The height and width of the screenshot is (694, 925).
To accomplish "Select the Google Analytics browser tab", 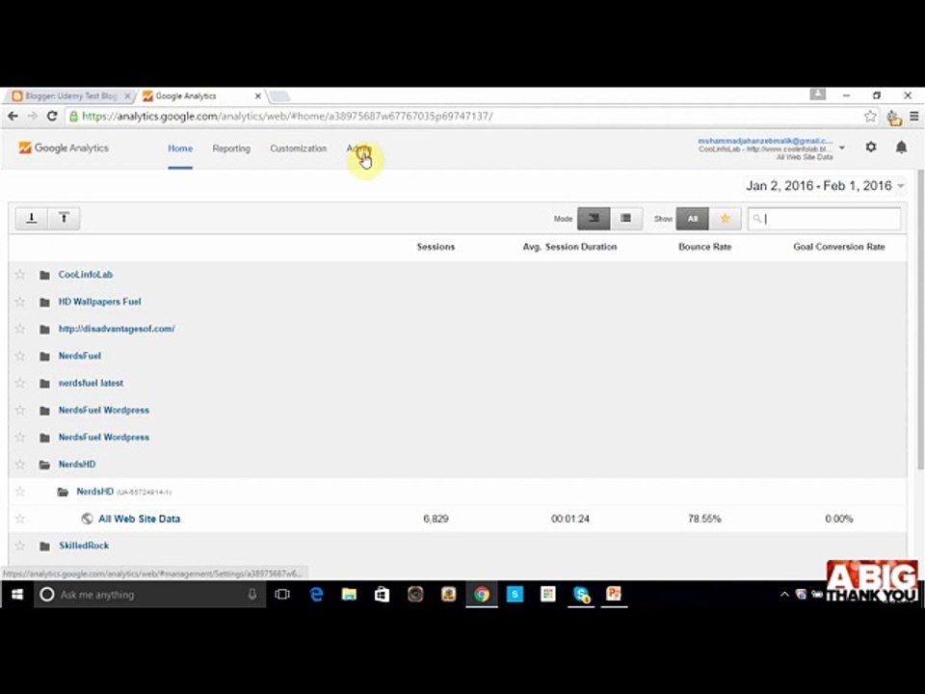I will click(x=200, y=95).
